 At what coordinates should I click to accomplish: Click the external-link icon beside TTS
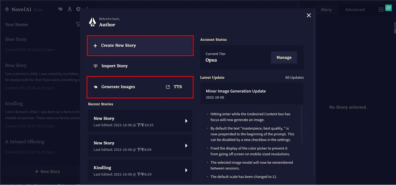click(x=168, y=87)
